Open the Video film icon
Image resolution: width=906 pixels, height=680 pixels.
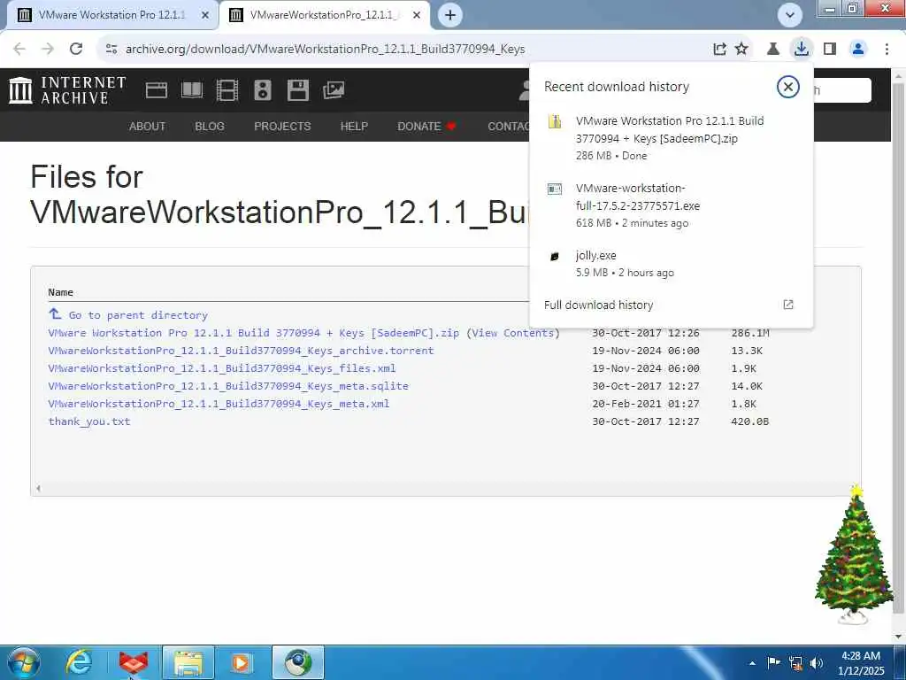pyautogui.click(x=227, y=90)
